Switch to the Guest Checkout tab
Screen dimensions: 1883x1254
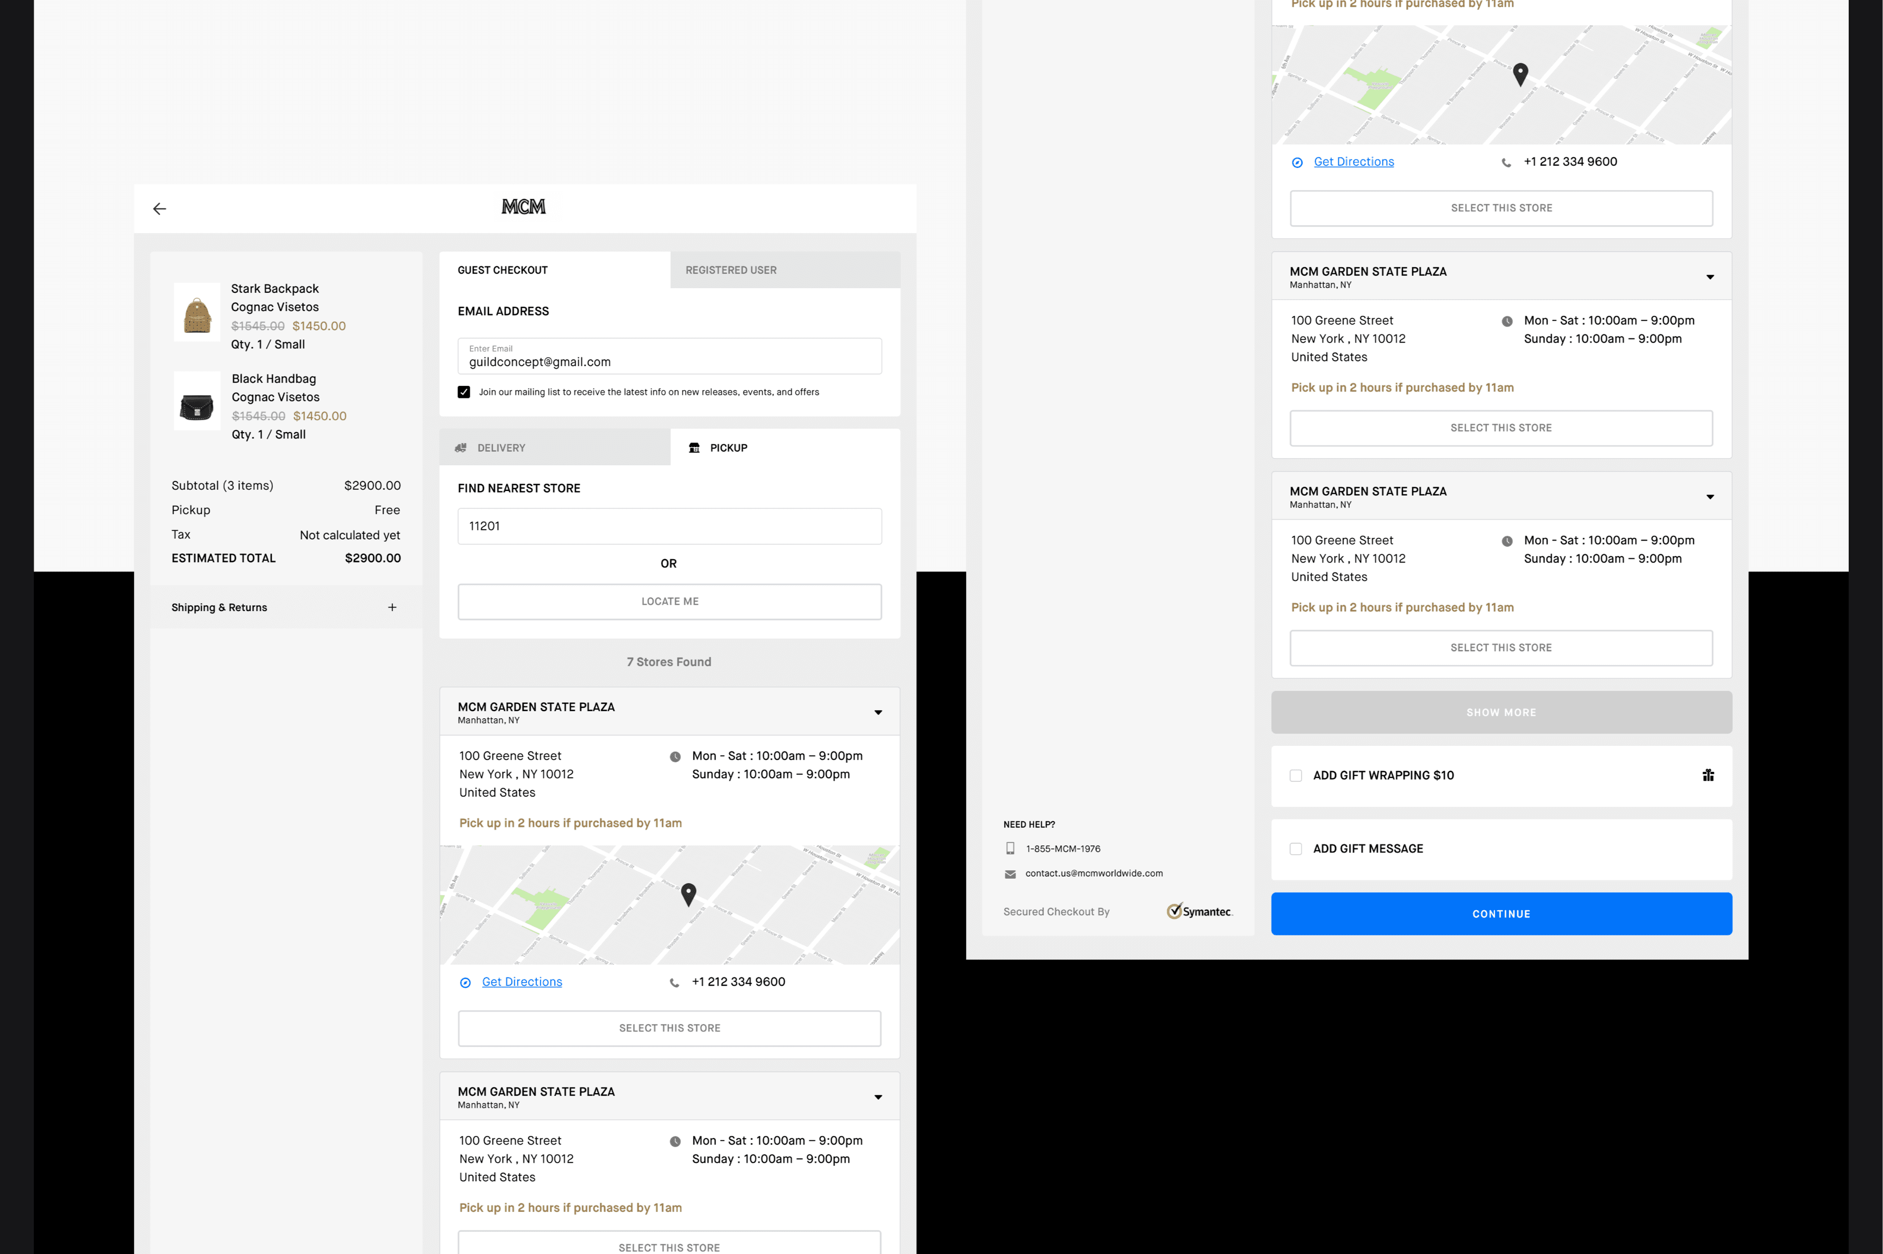(555, 270)
